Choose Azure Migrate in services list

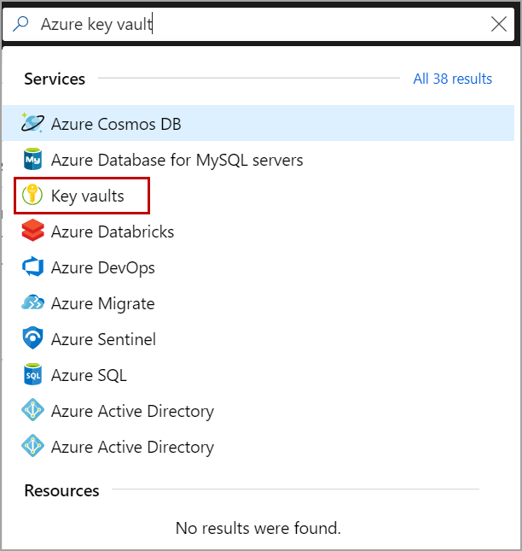tap(103, 303)
